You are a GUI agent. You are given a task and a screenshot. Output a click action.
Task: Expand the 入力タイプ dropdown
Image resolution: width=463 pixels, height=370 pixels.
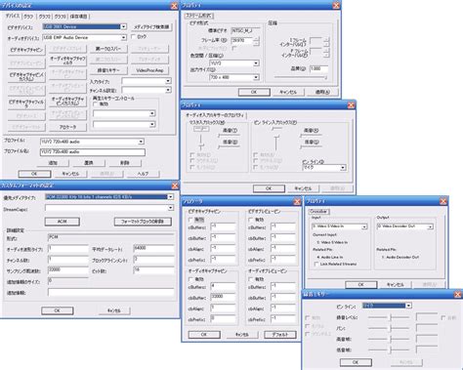[168, 81]
